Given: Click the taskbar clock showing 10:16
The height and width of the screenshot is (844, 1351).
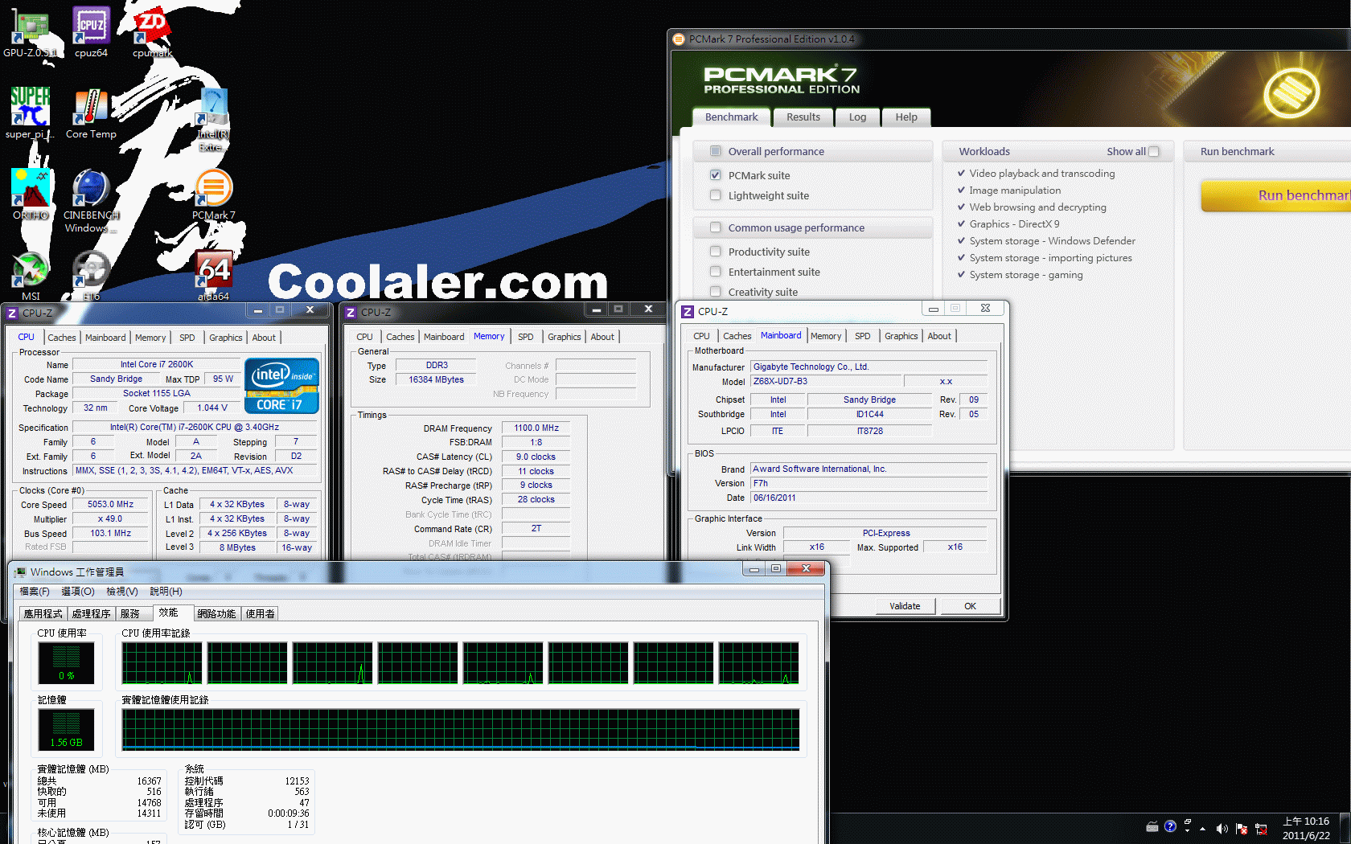Looking at the screenshot, I should click(1306, 828).
